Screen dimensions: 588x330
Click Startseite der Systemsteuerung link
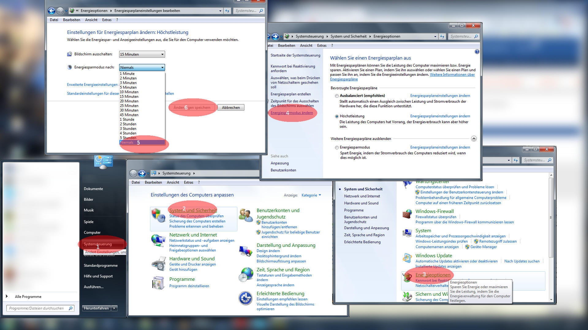point(295,55)
